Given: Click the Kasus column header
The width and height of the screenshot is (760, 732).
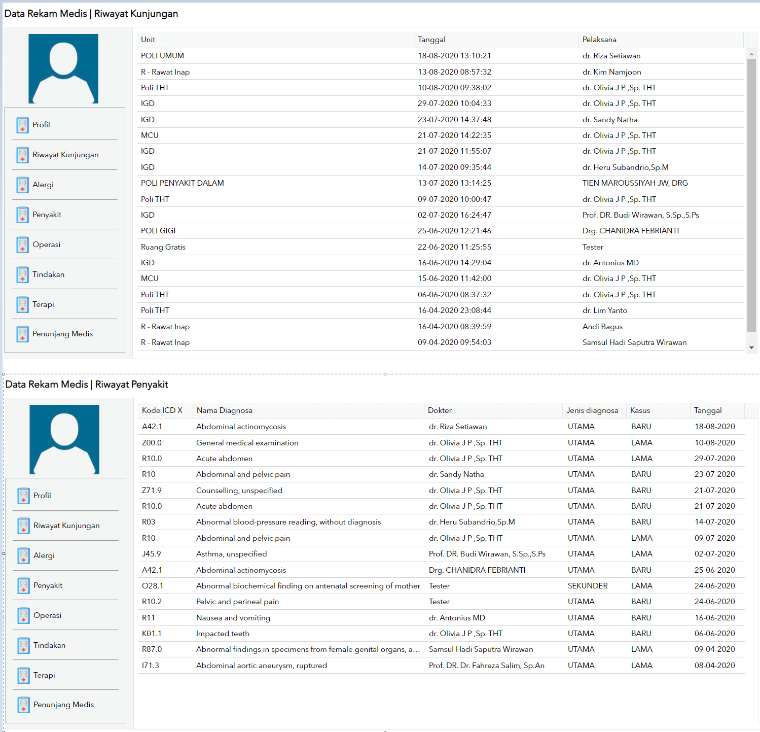Looking at the screenshot, I should [658, 410].
